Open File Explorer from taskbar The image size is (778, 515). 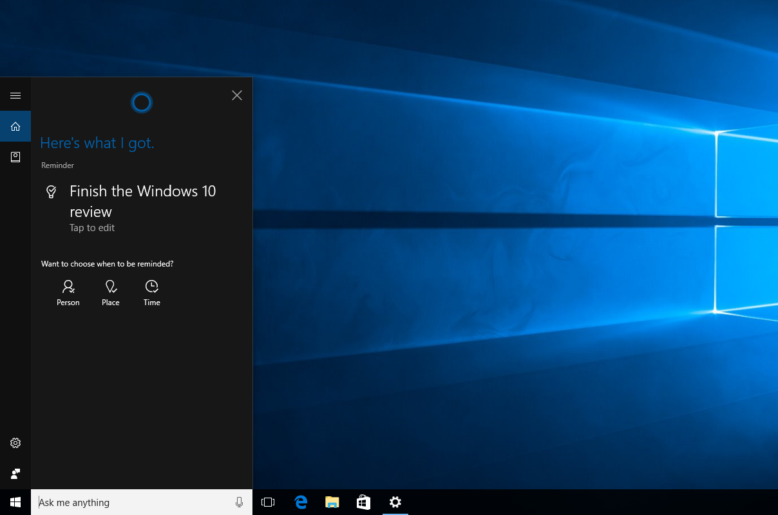[332, 502]
